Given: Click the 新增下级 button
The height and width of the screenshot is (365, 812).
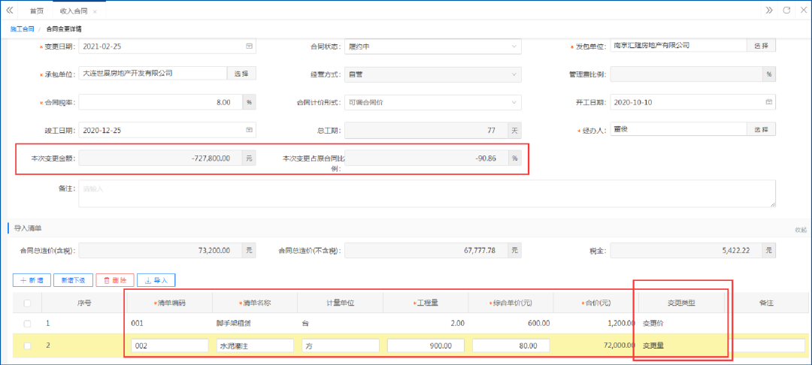Looking at the screenshot, I should [73, 280].
